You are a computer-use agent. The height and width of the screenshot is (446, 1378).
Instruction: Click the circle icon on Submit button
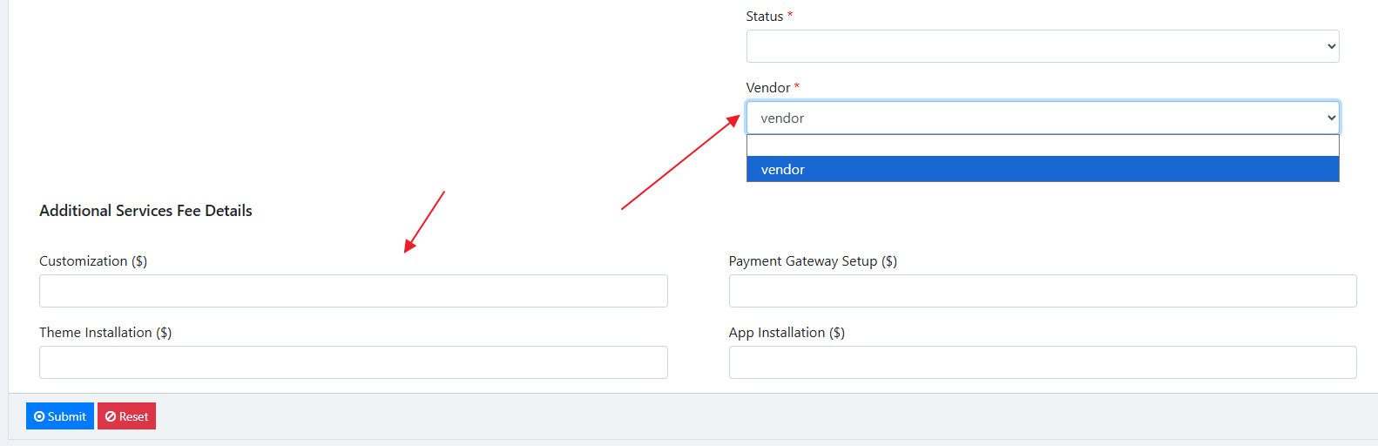[39, 416]
